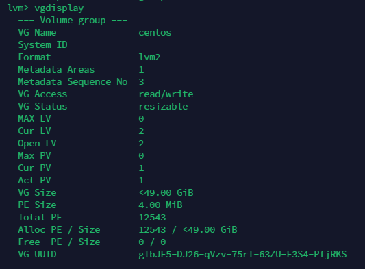Click the Metadata Sequence No label
This screenshot has height=269, width=365.
point(73,82)
